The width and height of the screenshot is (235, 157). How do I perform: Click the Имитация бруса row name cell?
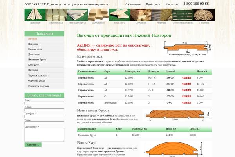tap(87, 135)
